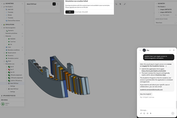Expand the Run 10 node

tap(6, 72)
